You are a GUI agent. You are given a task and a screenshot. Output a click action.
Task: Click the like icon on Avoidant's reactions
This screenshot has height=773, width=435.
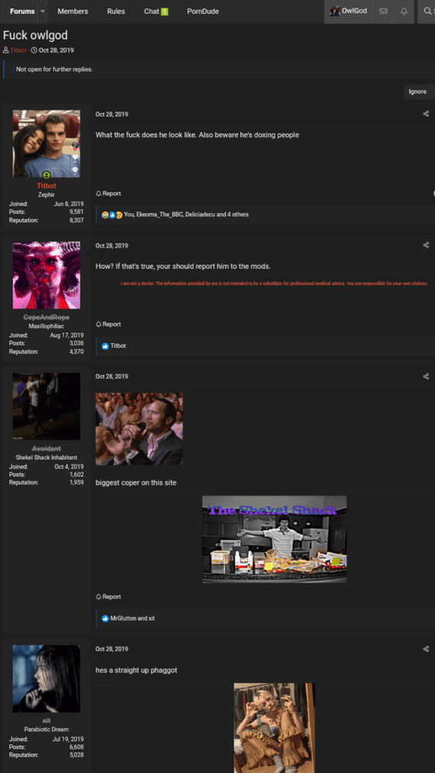105,618
